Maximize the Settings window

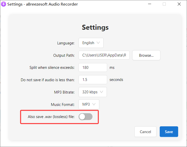164,4
